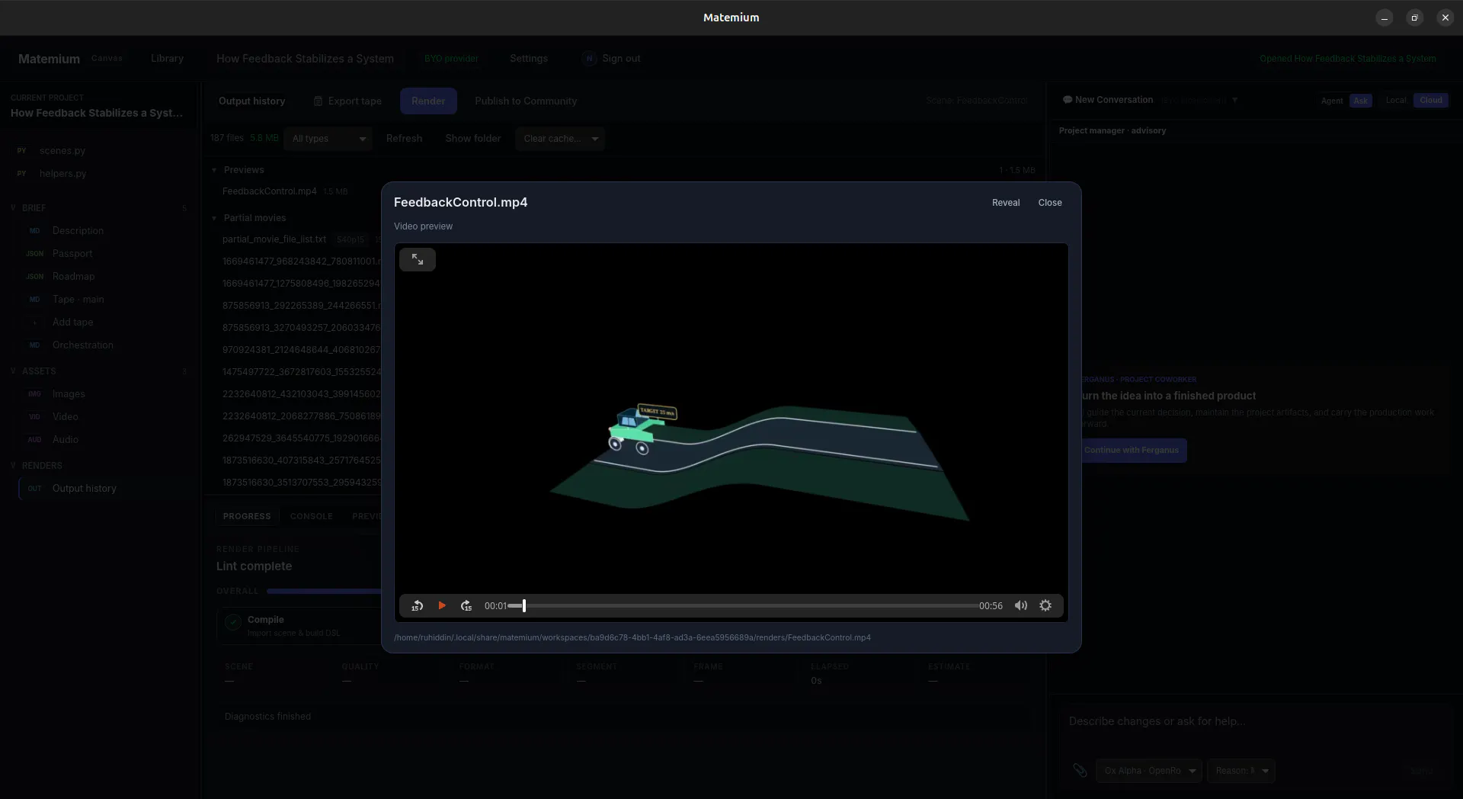The width and height of the screenshot is (1463, 799).
Task: Click the user avatar icon beside Sign out
Action: 589,59
